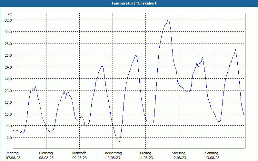
Task: Click the Freitag day label
Action: (x=145, y=153)
